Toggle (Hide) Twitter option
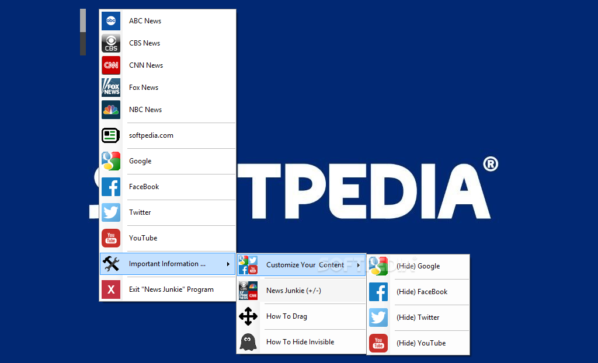598x363 pixels. point(418,317)
